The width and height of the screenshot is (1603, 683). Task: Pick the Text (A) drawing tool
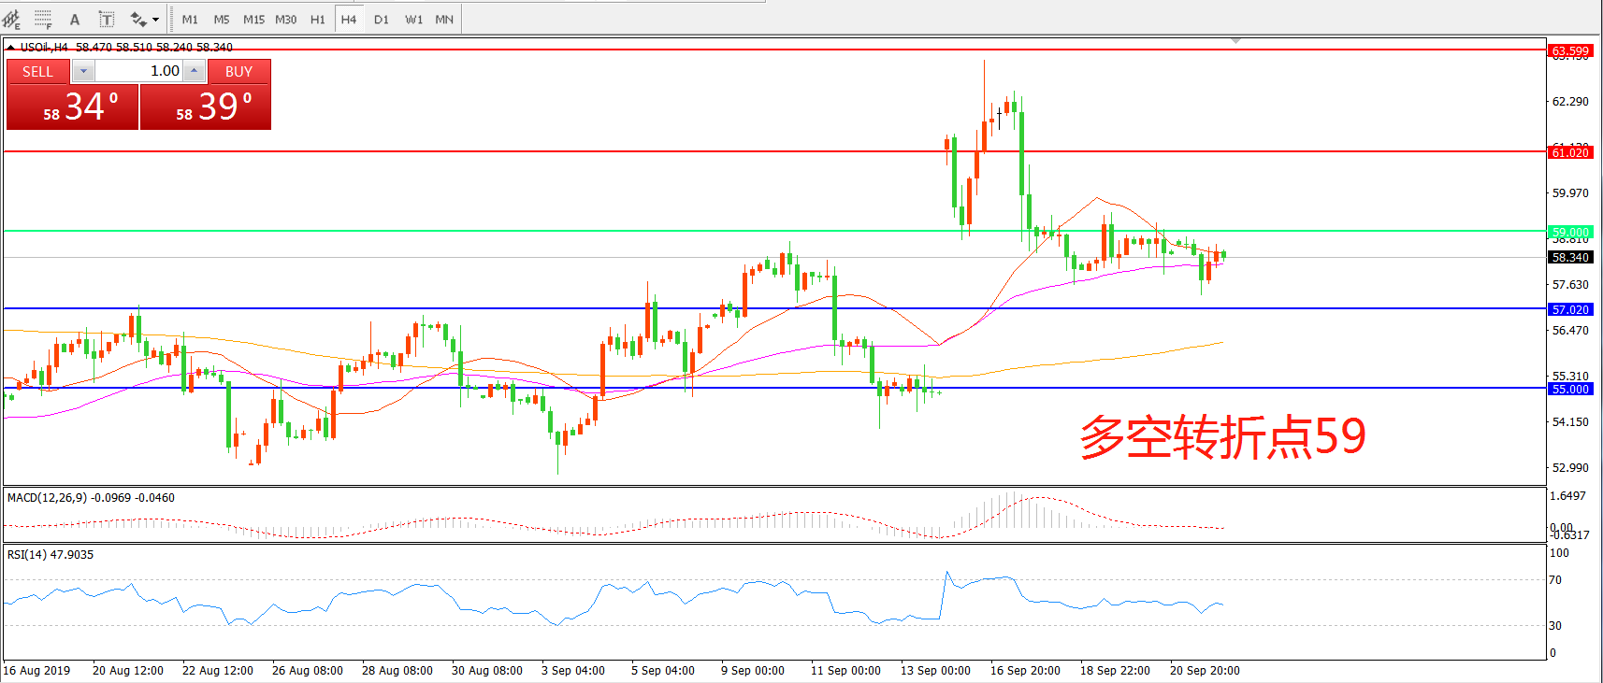pyautogui.click(x=75, y=19)
